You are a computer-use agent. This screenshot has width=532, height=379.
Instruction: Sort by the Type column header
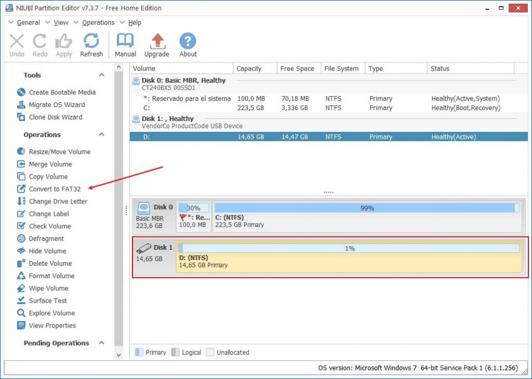(x=396, y=68)
